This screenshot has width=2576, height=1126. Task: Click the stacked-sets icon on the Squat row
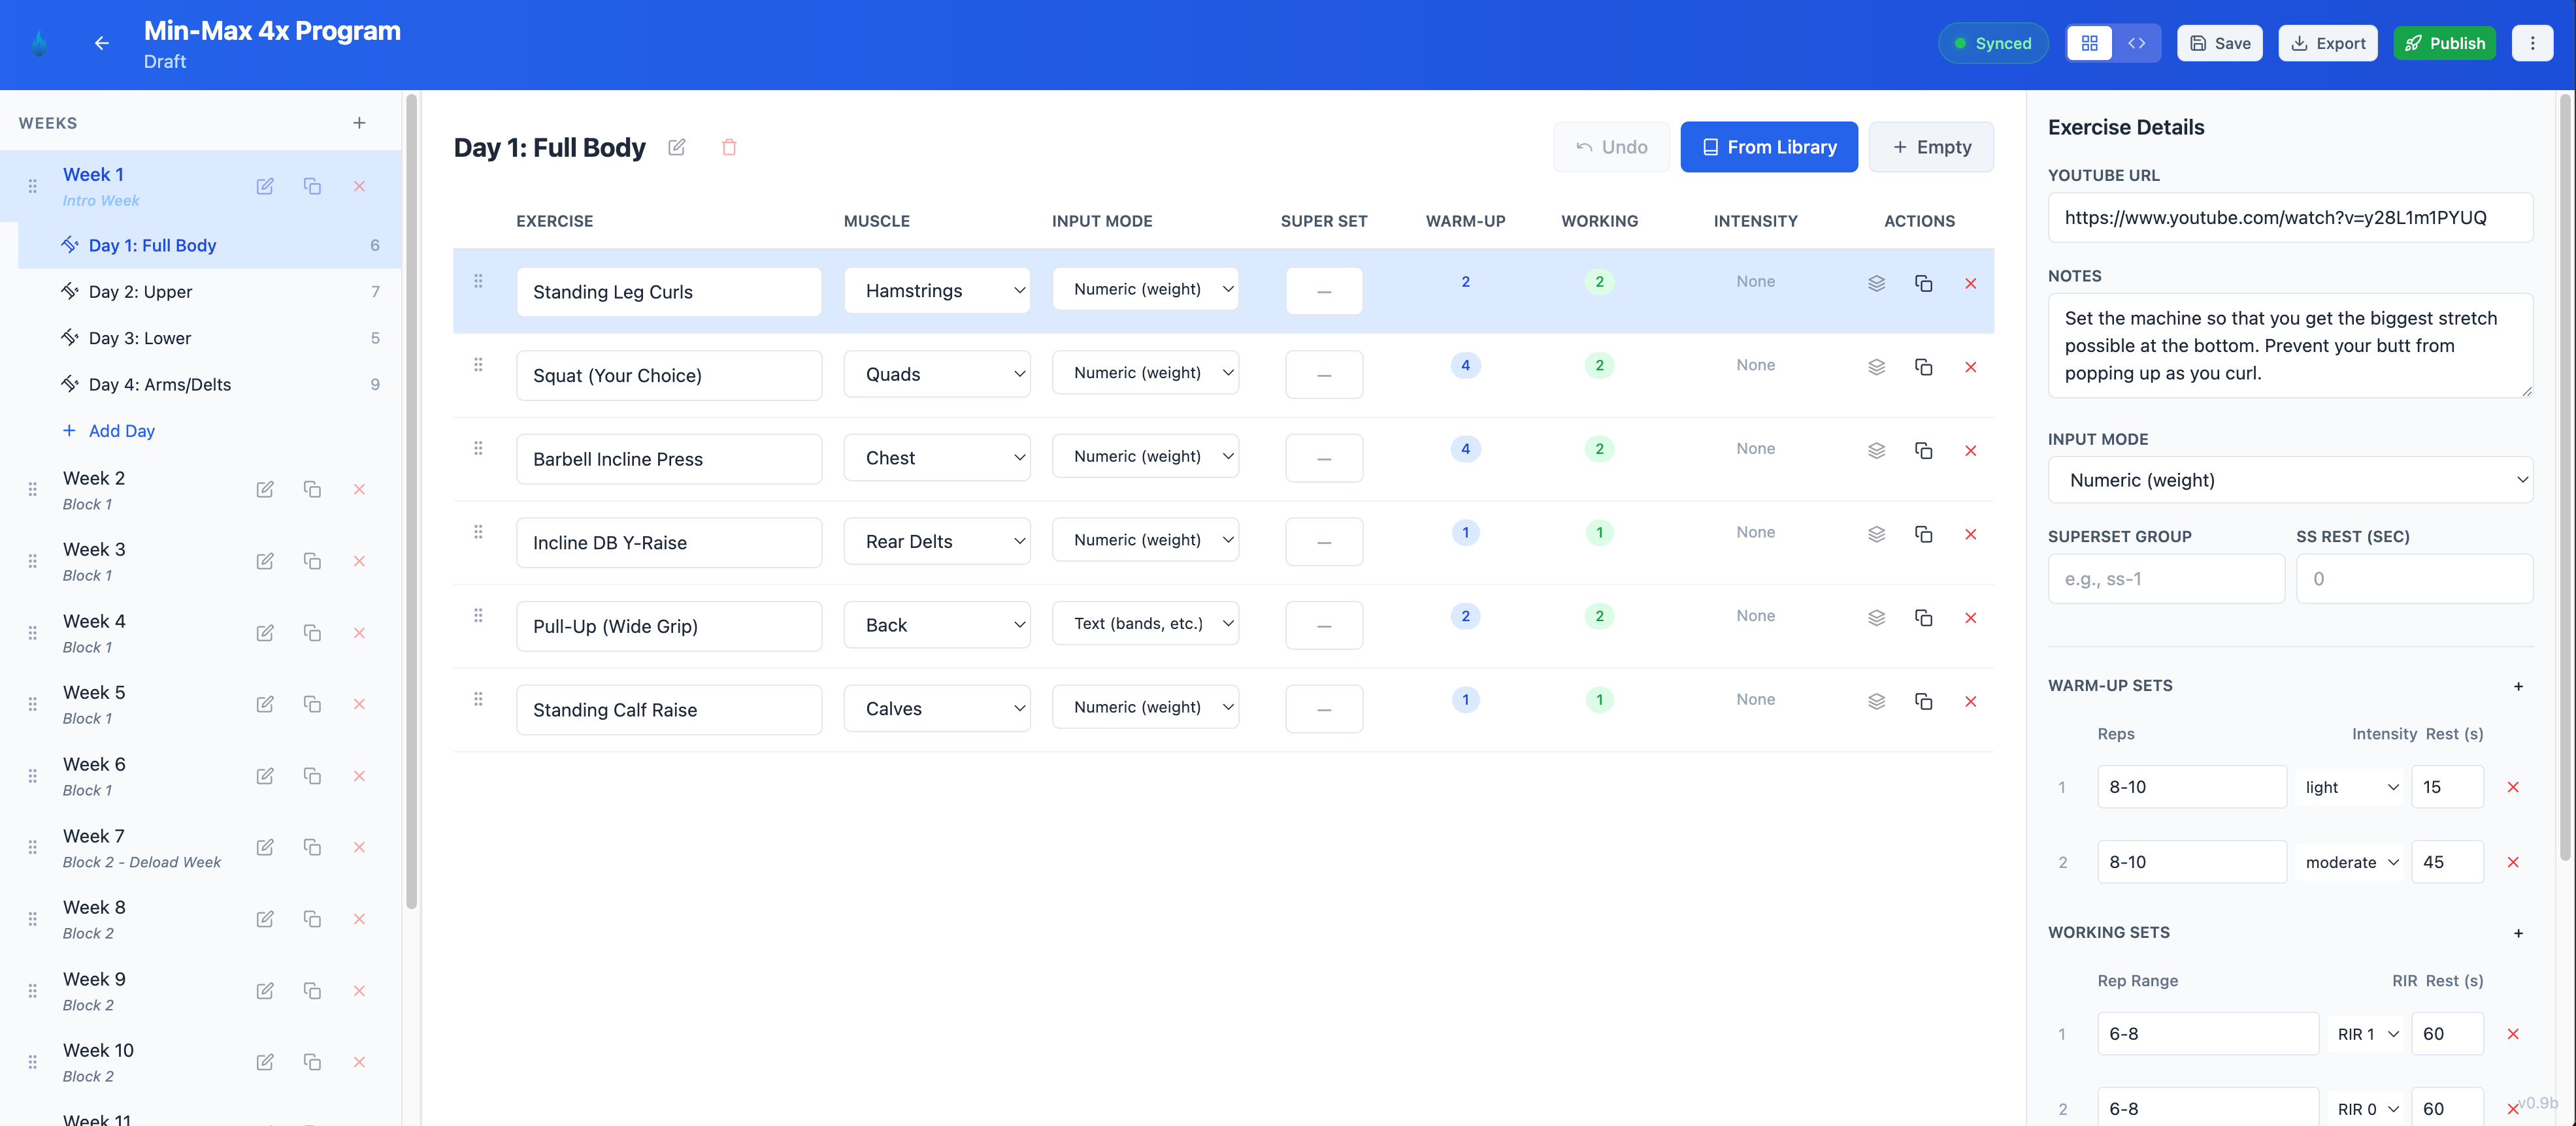point(1876,366)
